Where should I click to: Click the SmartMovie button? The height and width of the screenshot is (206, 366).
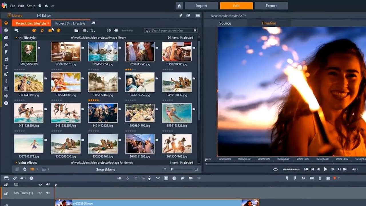106,169
